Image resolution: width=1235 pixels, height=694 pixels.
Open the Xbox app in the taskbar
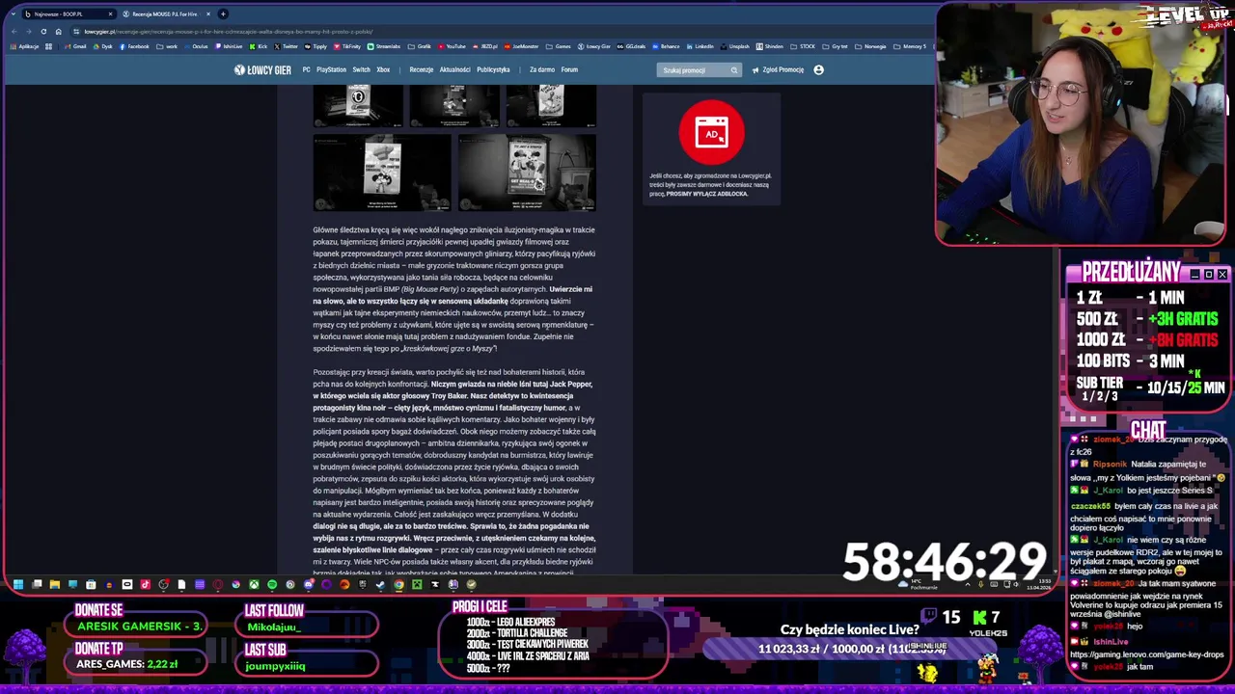(254, 584)
